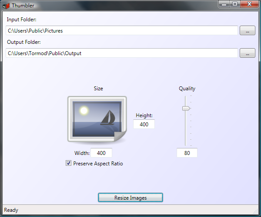The width and height of the screenshot is (261, 217).
Task: Click into the Output Folder path field
Action: 122,53
